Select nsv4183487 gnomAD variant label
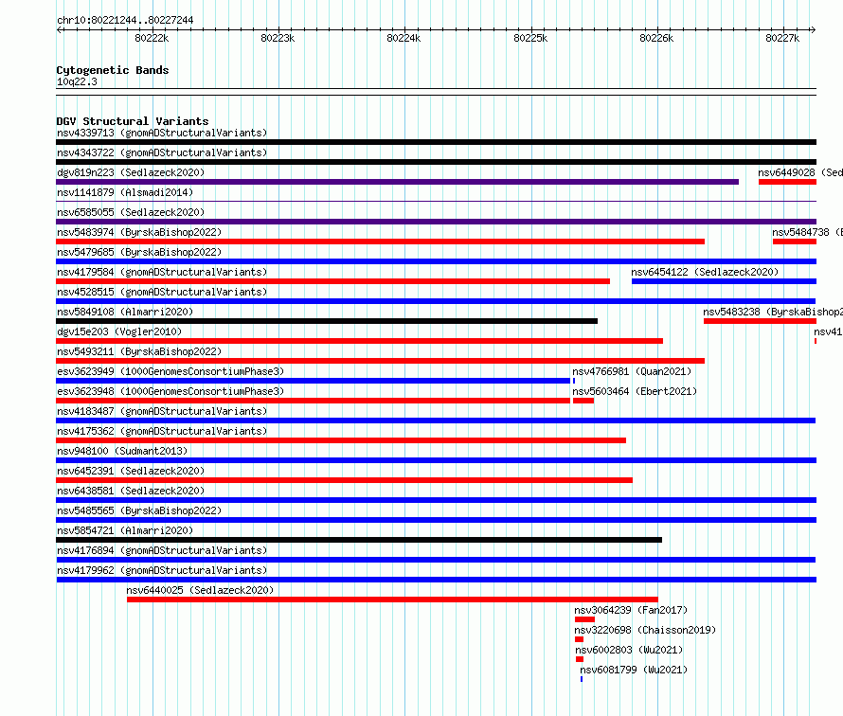Image resolution: width=843 pixels, height=716 pixels. pos(162,411)
